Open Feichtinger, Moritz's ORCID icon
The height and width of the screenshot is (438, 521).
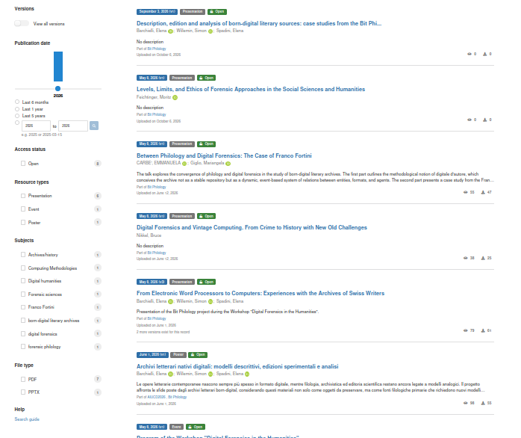[x=175, y=97]
